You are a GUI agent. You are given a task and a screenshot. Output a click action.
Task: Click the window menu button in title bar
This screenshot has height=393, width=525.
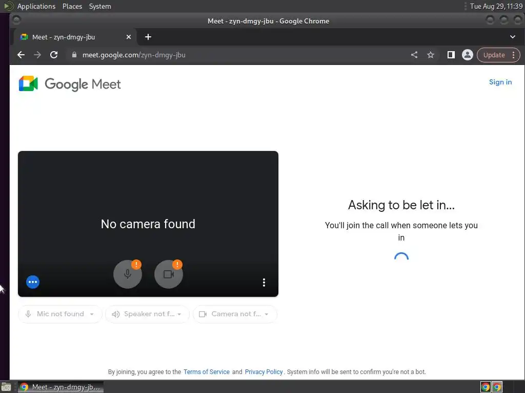point(16,20)
